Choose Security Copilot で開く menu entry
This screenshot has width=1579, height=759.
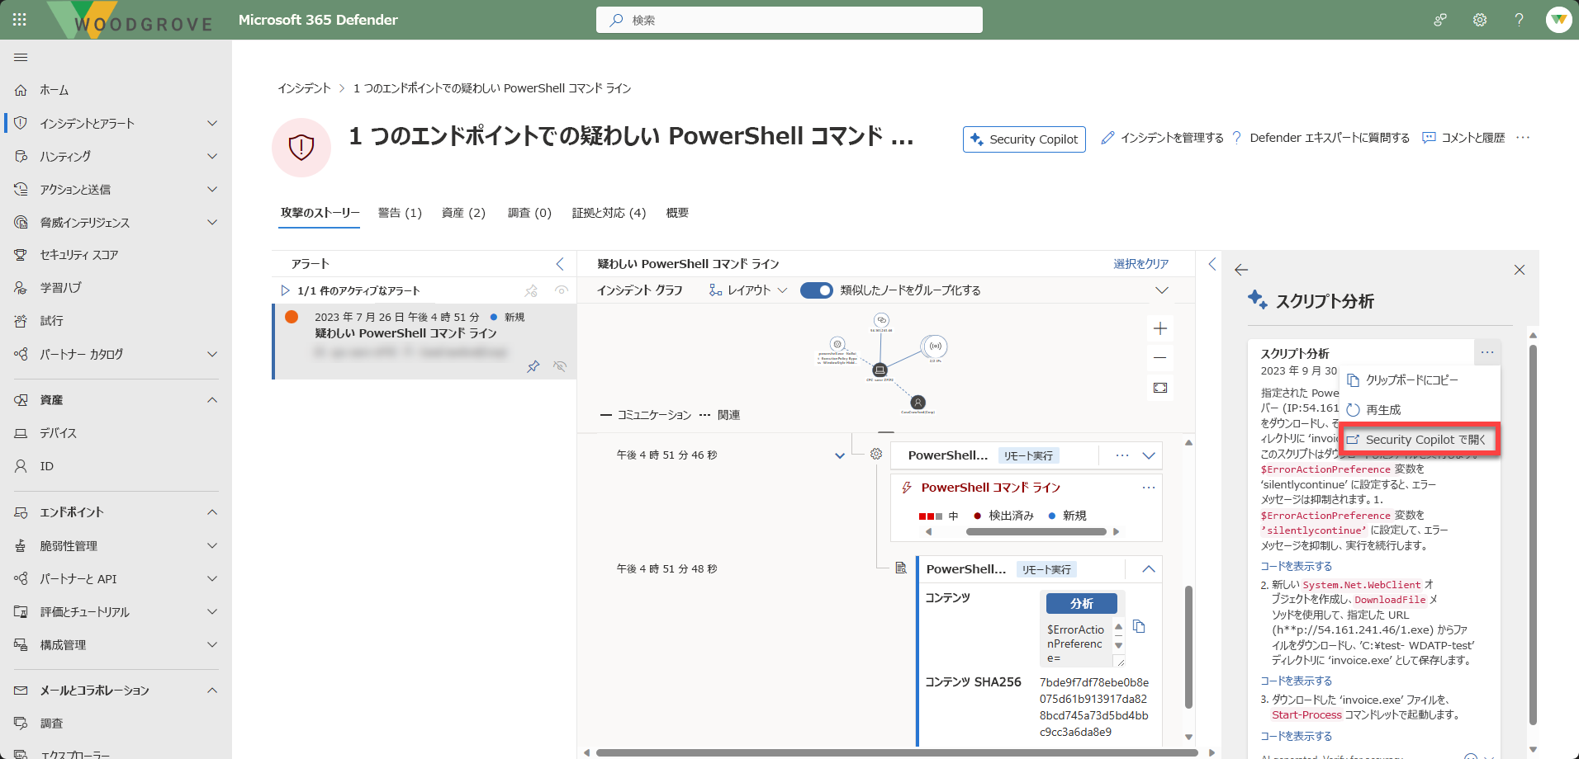point(1419,440)
